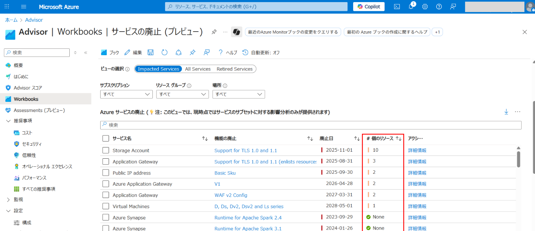
Task: Click the pin icon in the workbook toolbar
Action: [192, 53]
